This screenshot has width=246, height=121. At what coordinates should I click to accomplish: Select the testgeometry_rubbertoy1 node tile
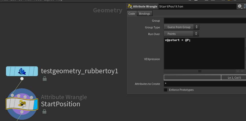coord(22,71)
